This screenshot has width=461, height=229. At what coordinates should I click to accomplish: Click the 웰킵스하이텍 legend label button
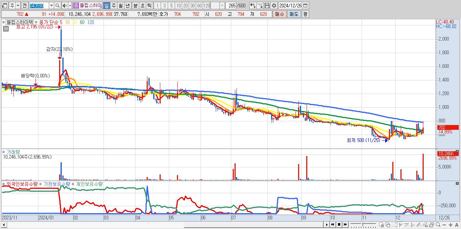click(x=20, y=22)
